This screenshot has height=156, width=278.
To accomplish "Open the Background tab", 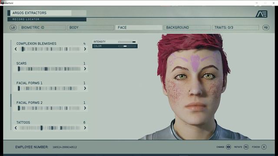I will [x=187, y=28].
